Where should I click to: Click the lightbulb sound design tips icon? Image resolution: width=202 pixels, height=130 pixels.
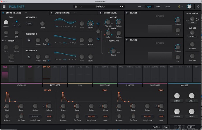[x=179, y=7]
